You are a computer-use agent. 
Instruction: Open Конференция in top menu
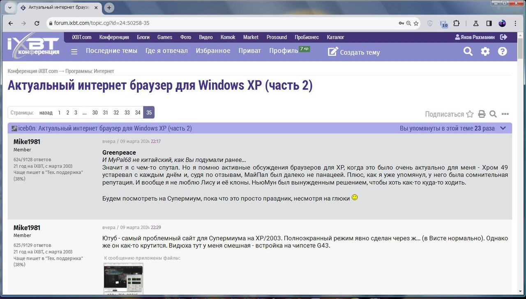pyautogui.click(x=114, y=37)
